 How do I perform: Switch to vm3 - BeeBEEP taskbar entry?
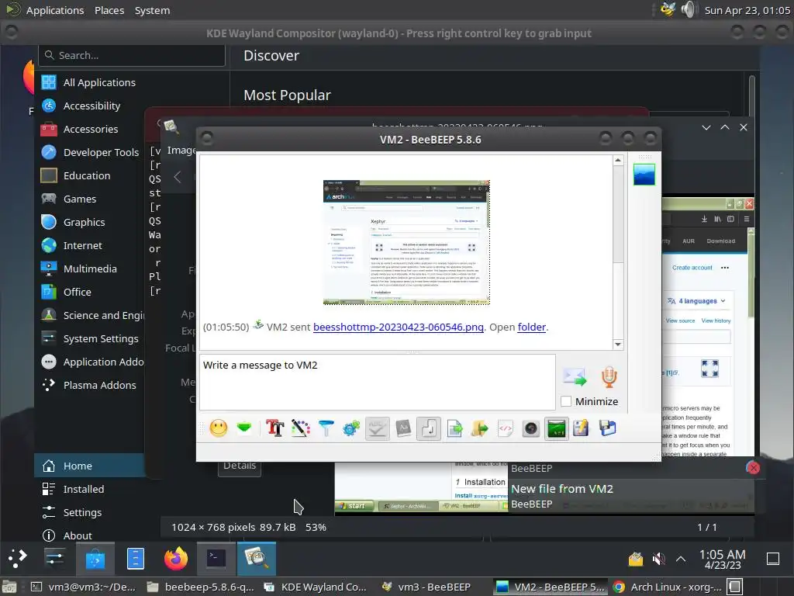tap(427, 587)
